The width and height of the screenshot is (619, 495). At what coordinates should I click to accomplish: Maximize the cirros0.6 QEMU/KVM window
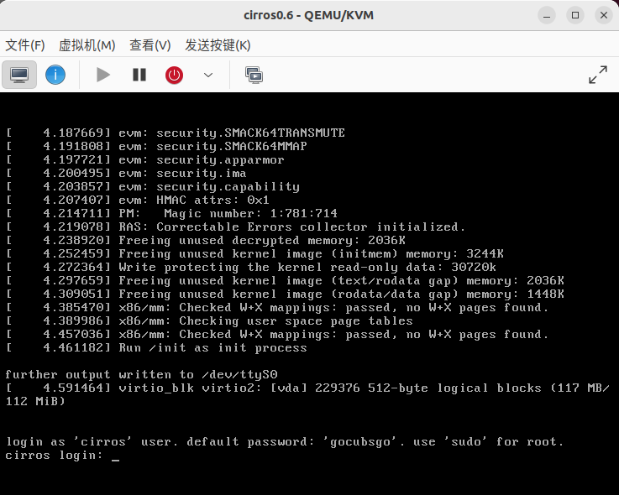(575, 15)
